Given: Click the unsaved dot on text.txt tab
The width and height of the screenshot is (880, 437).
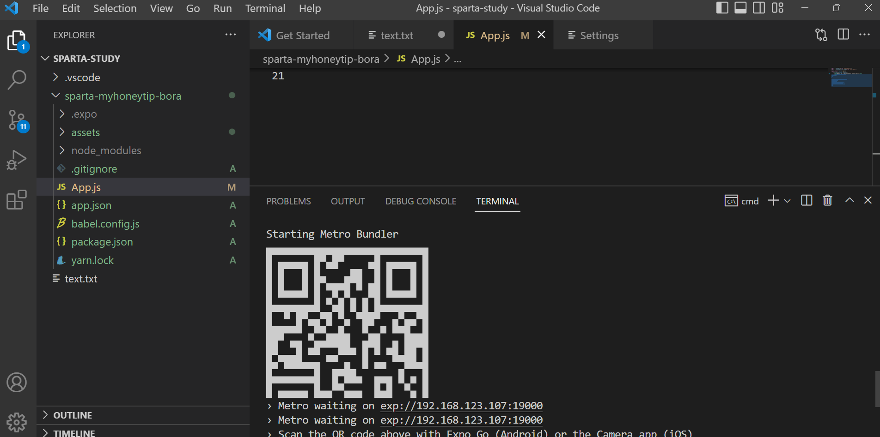Looking at the screenshot, I should [441, 35].
